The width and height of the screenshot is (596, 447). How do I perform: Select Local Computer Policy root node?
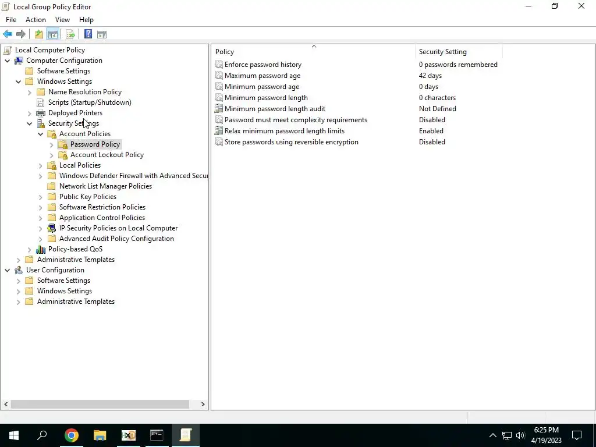tap(50, 50)
